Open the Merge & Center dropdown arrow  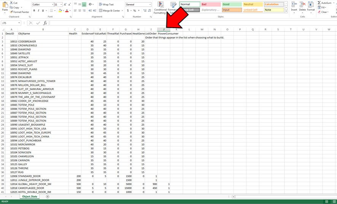click(122, 11)
